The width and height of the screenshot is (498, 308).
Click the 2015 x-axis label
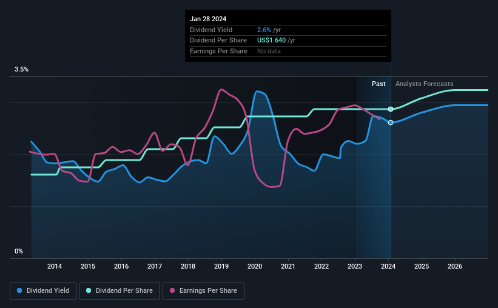pos(88,266)
